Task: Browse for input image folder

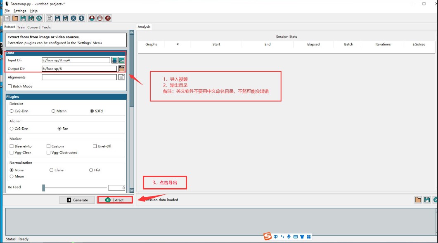Action: click(x=121, y=60)
